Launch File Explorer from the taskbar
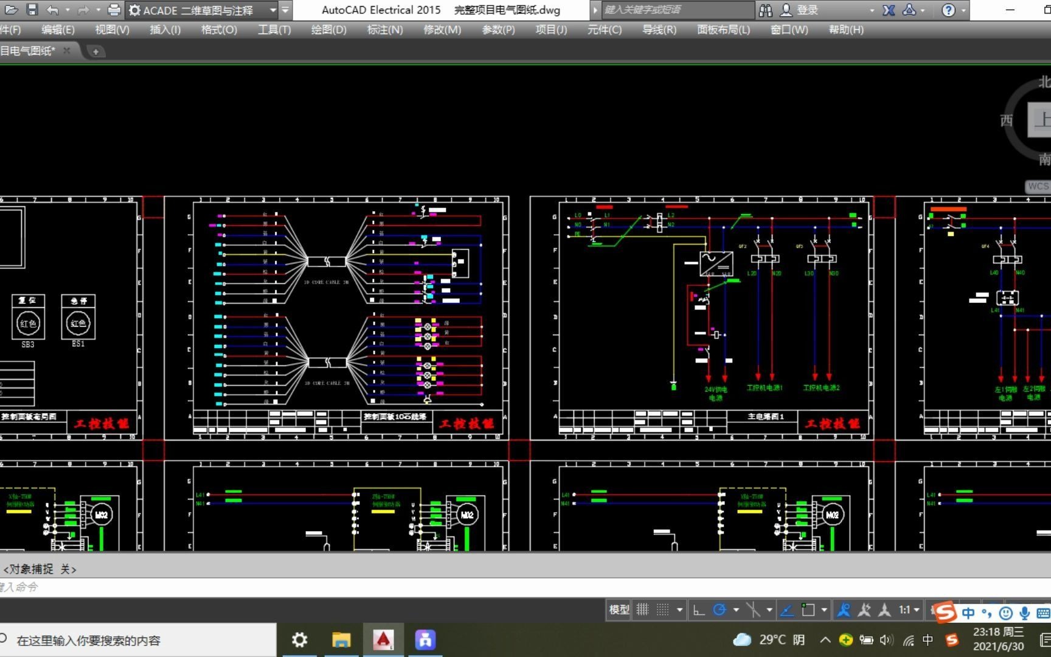Image resolution: width=1051 pixels, height=657 pixels. (x=341, y=639)
